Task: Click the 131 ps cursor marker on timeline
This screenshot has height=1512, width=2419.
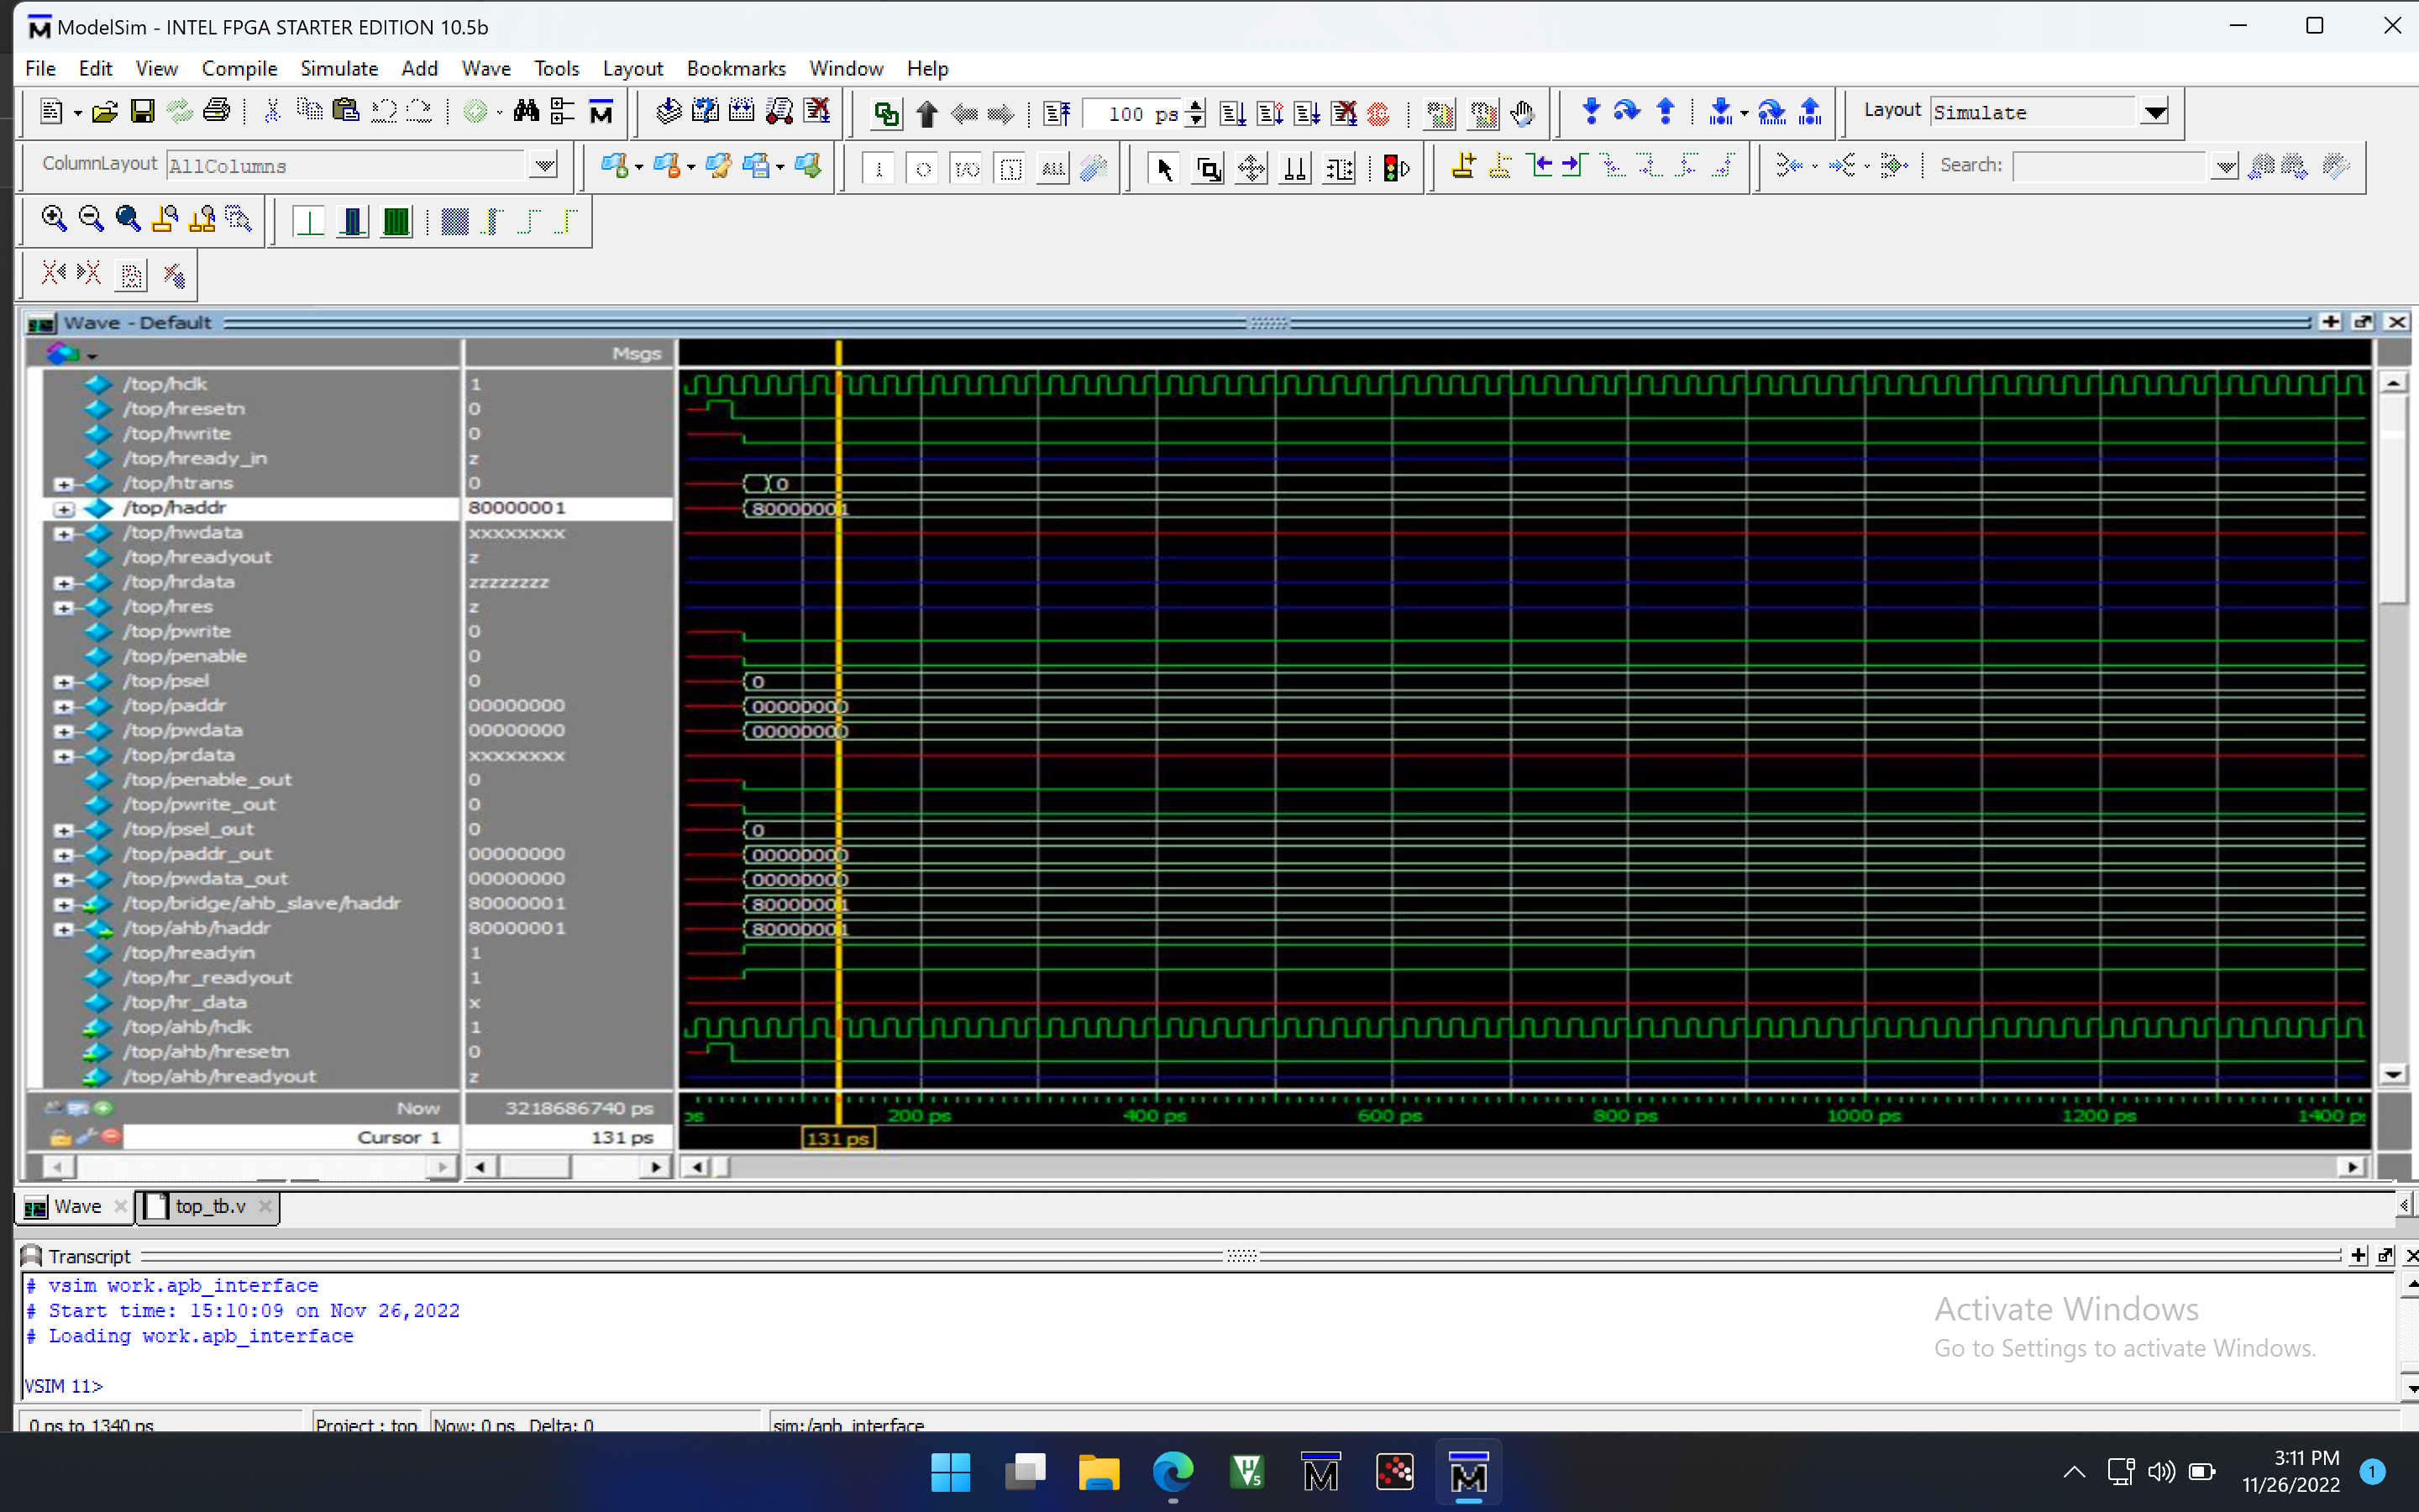Action: click(837, 1138)
